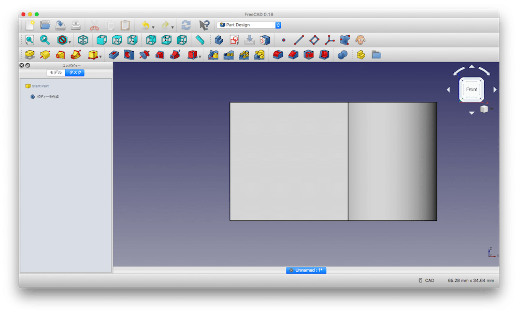Click the CAD navigation style indicator
The image size is (518, 314).
[x=426, y=280]
